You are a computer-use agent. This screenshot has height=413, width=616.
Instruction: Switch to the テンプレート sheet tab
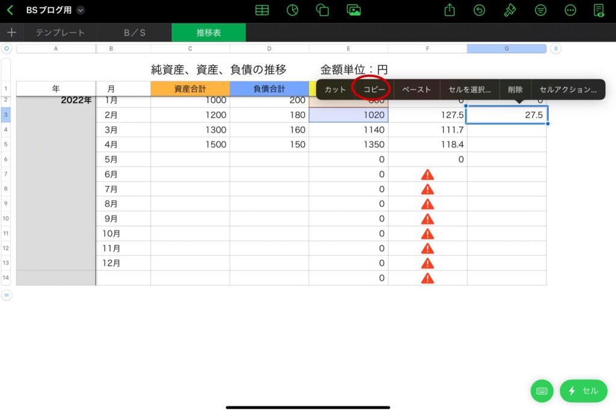[61, 33]
